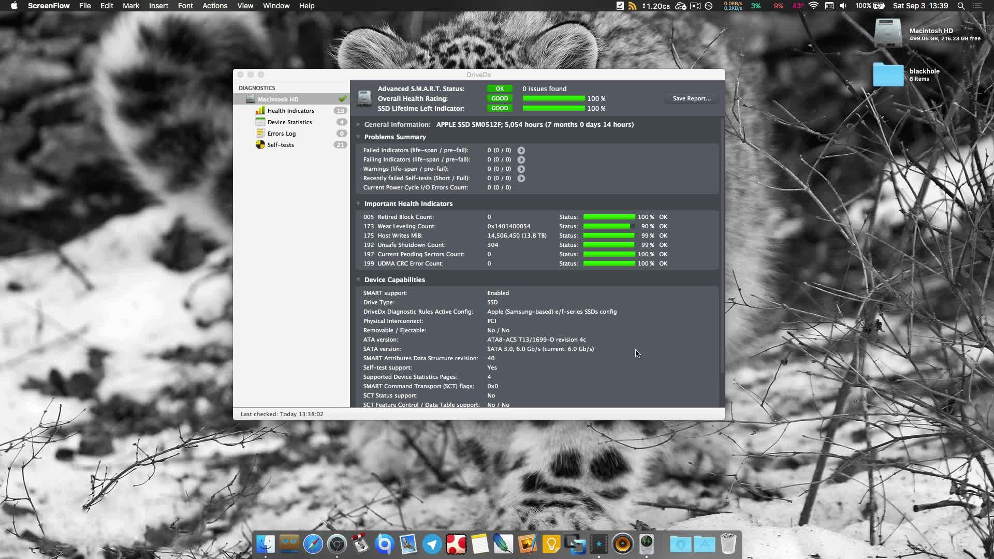The height and width of the screenshot is (559, 994).
Task: Click the Self-tests crash-test icon
Action: click(260, 145)
